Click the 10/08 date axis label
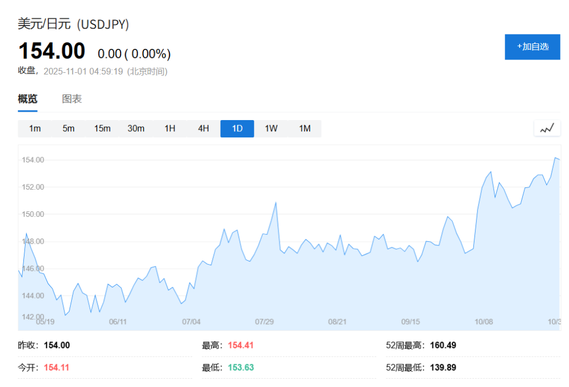Image resolution: width=569 pixels, height=387 pixels. (484, 322)
